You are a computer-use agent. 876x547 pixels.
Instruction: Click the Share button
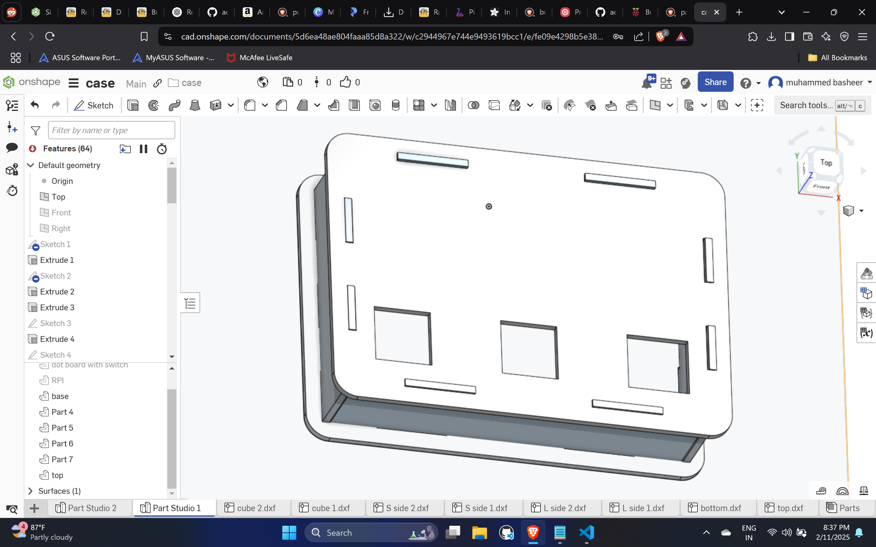[715, 82]
